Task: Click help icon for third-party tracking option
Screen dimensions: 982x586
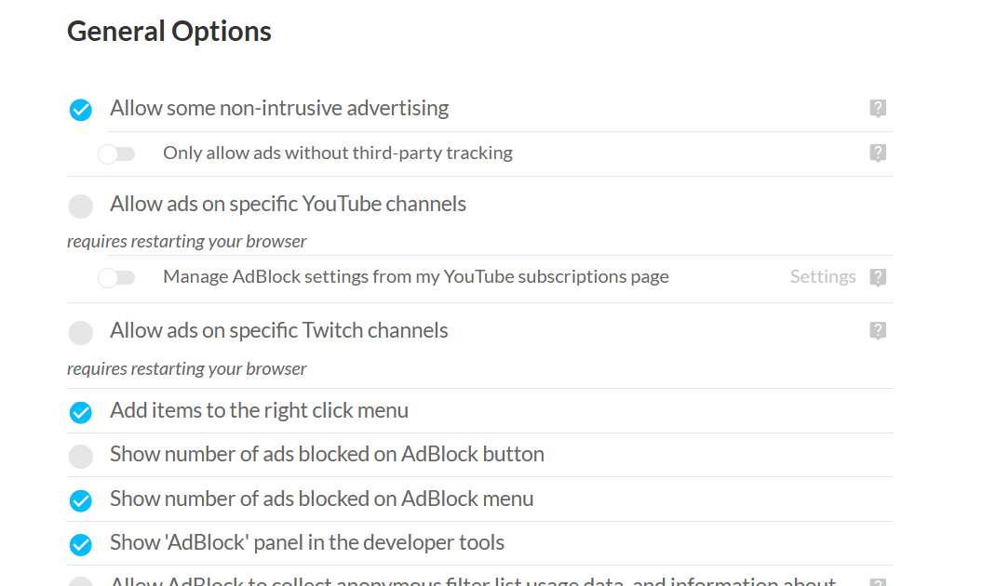Action: [878, 153]
